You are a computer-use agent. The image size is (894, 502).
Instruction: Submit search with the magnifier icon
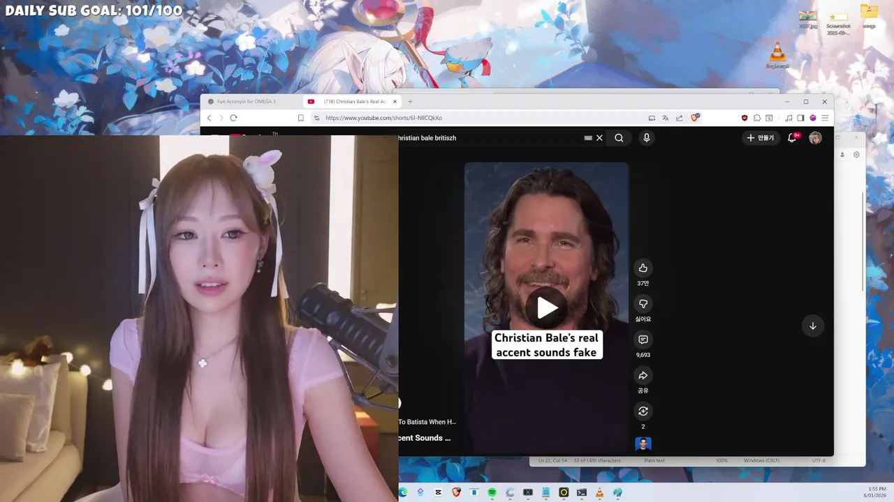tap(619, 138)
